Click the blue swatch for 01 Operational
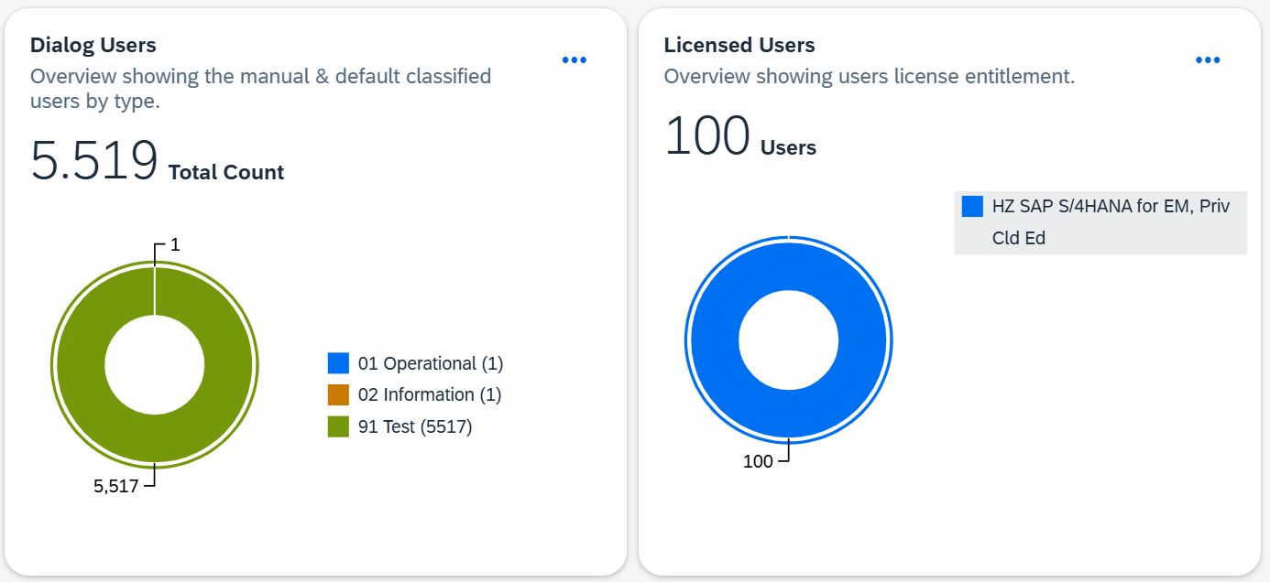This screenshot has height=582, width=1270. tap(338, 363)
